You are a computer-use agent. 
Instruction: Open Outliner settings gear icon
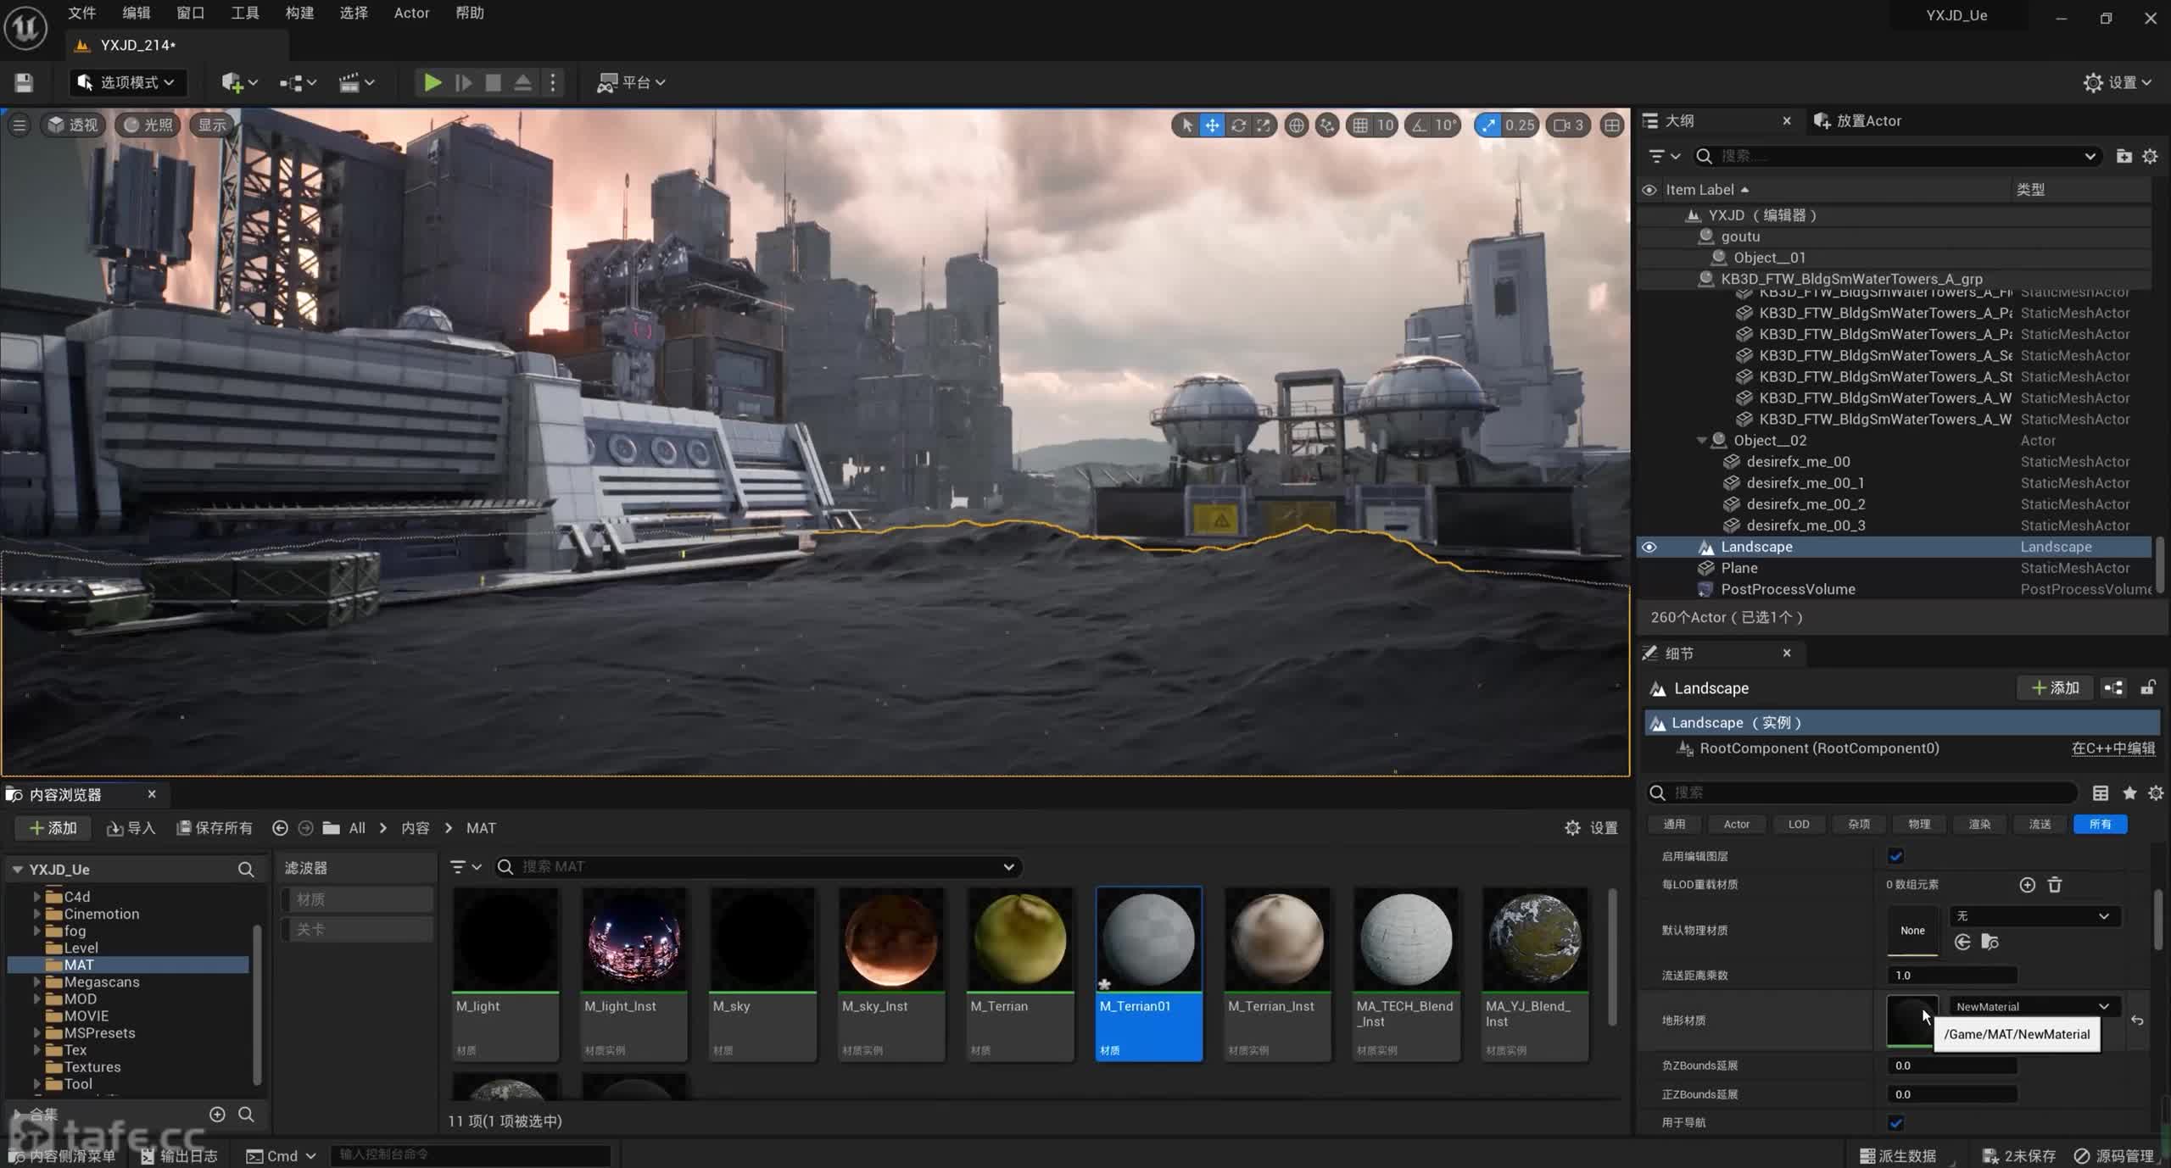tap(2150, 156)
